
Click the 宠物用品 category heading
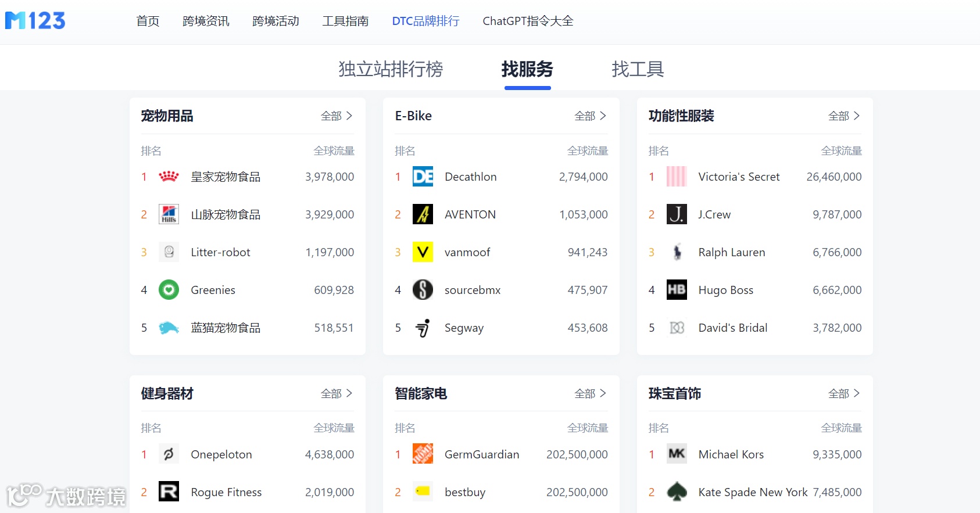167,116
